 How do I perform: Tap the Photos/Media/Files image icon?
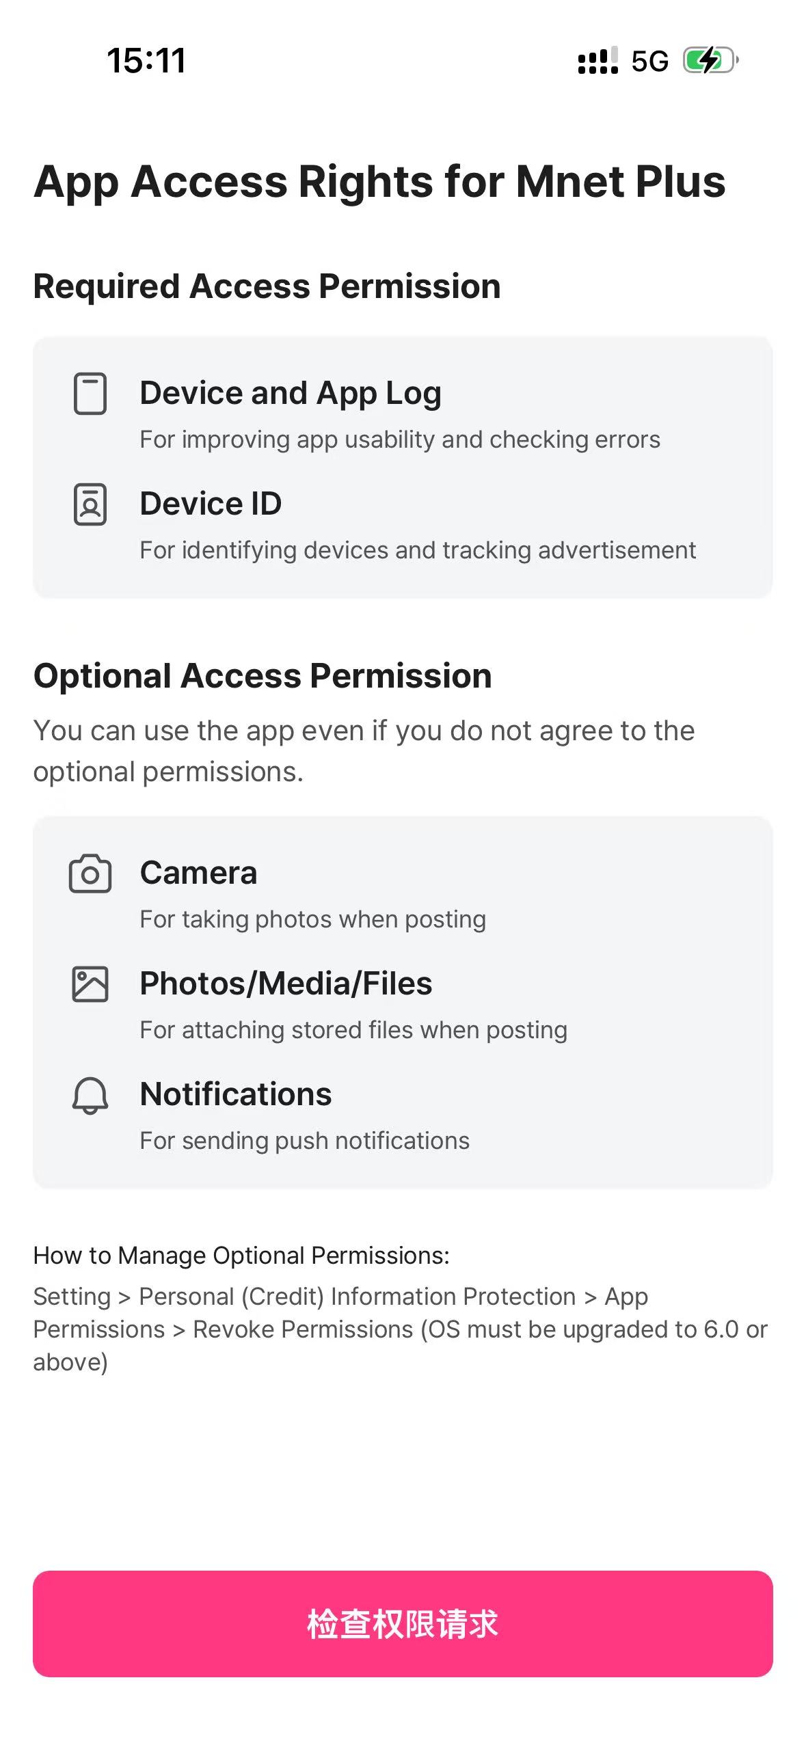point(90,984)
